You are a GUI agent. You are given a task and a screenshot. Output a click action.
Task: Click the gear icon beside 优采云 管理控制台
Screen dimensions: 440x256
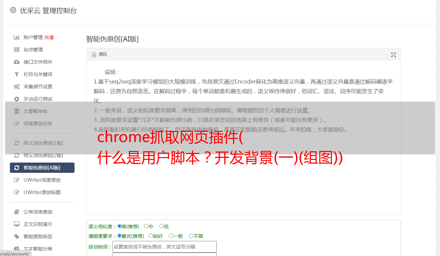pyautogui.click(x=13, y=10)
